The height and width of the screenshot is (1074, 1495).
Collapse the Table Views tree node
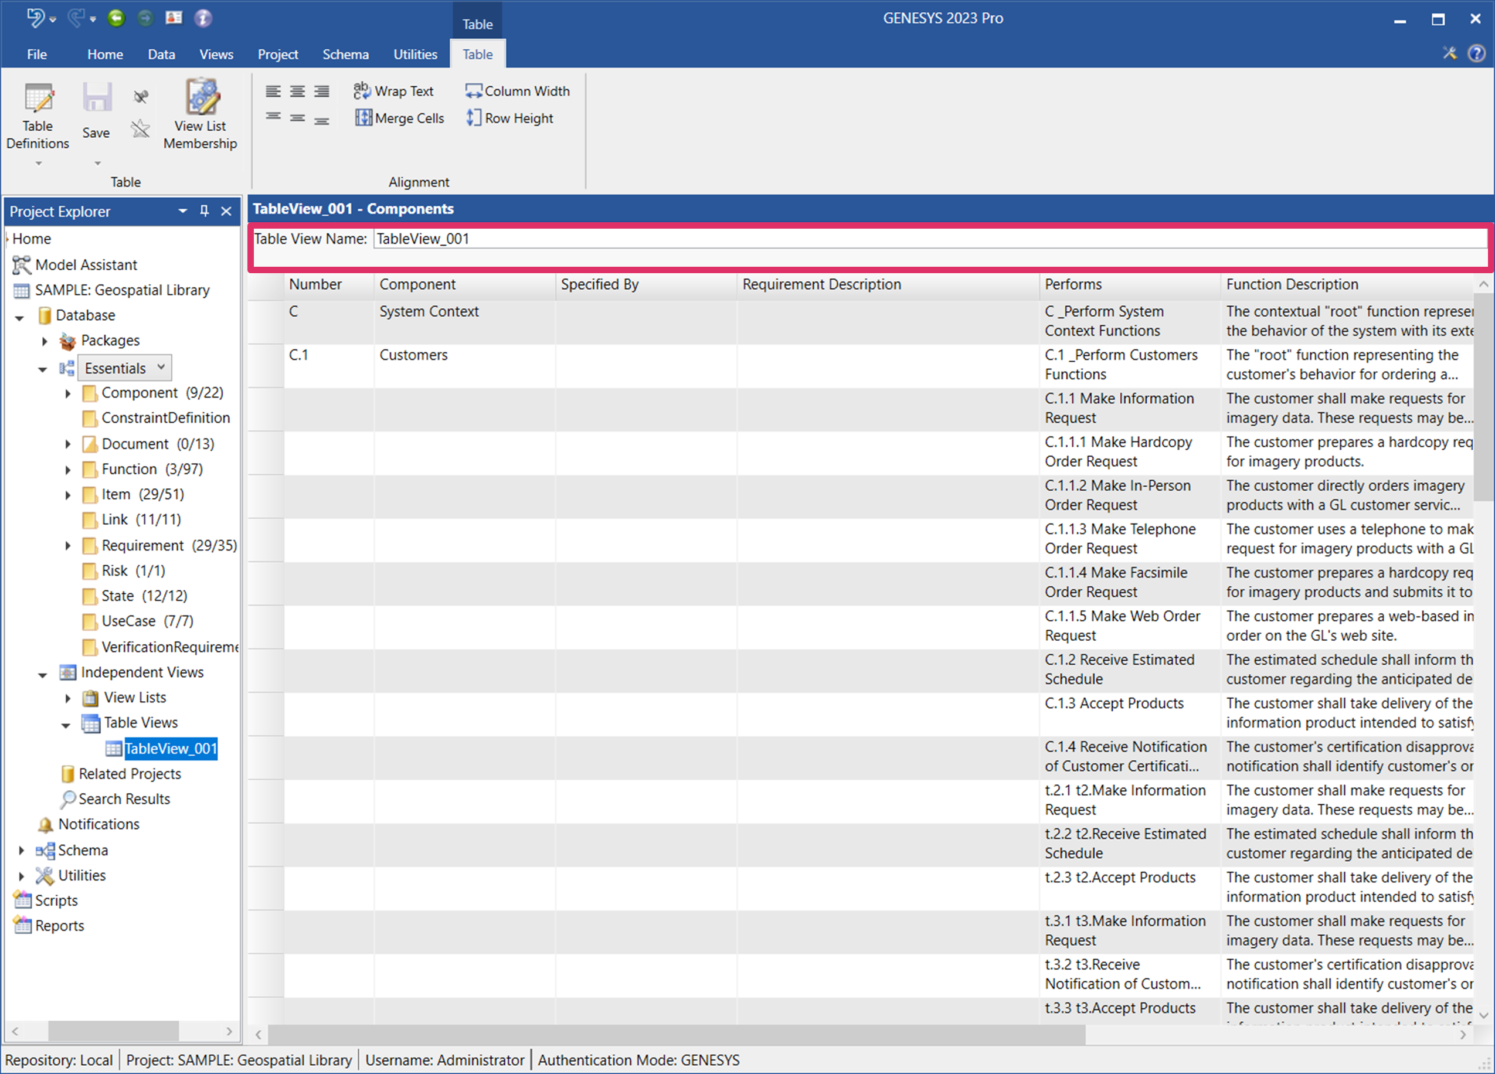(x=65, y=724)
